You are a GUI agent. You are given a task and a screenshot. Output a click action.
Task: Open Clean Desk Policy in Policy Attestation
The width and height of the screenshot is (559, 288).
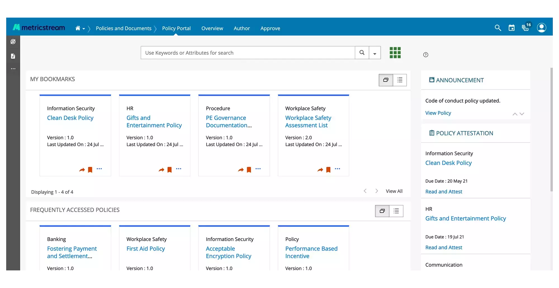pyautogui.click(x=448, y=163)
